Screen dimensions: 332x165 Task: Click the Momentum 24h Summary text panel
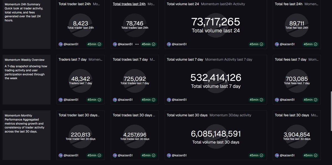coord(27,24)
